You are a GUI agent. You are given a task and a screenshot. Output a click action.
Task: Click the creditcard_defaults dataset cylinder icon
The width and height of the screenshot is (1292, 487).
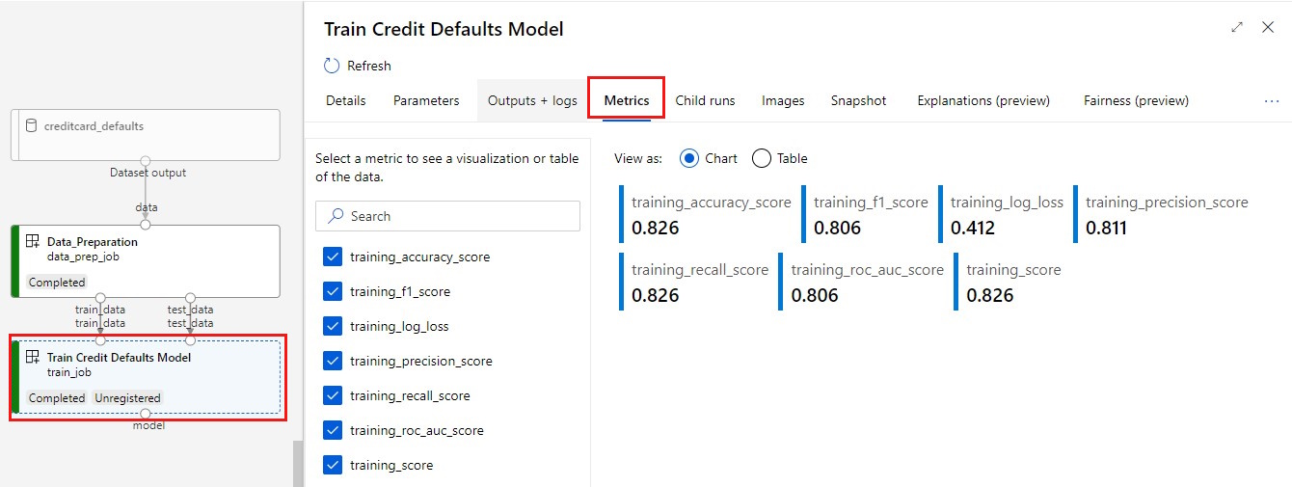point(31,126)
